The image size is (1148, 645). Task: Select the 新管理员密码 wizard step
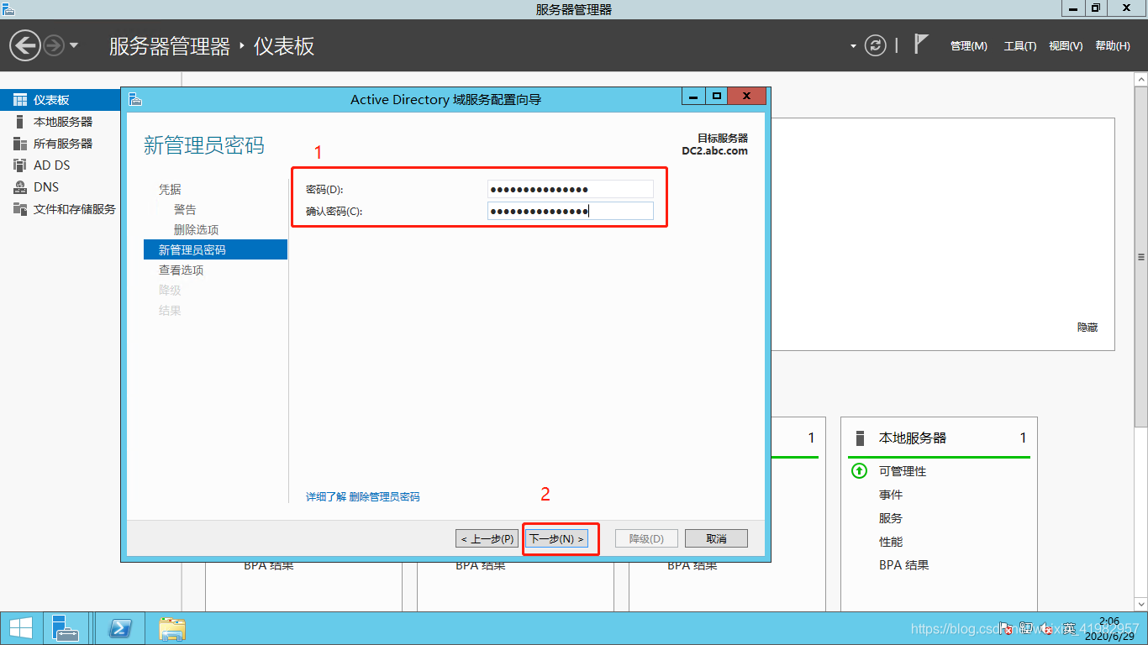coord(216,249)
